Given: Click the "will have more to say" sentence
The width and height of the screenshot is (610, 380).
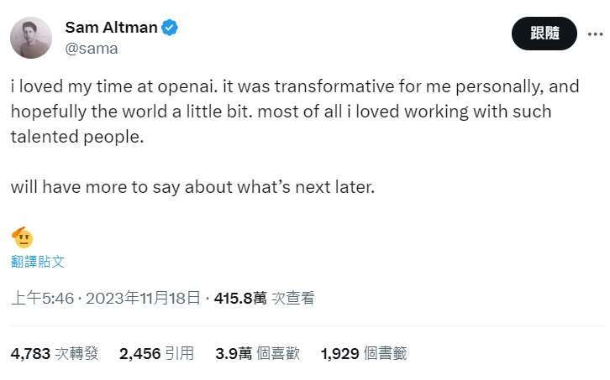Looking at the screenshot, I should click(x=192, y=186).
